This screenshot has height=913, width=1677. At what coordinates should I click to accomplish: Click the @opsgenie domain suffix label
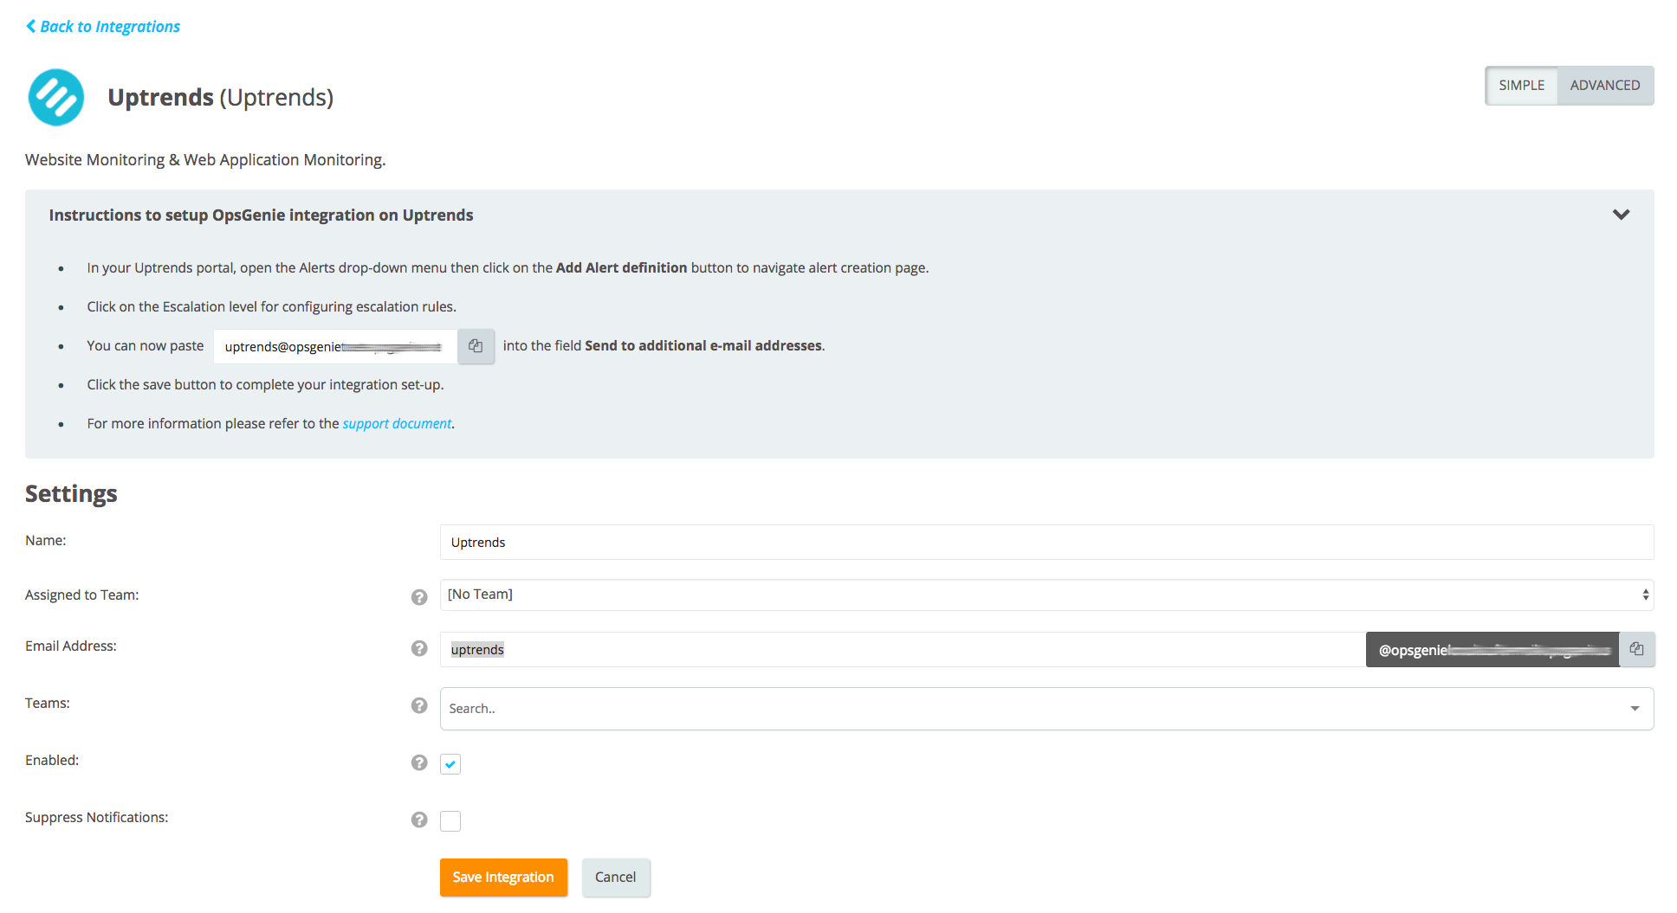point(1492,650)
